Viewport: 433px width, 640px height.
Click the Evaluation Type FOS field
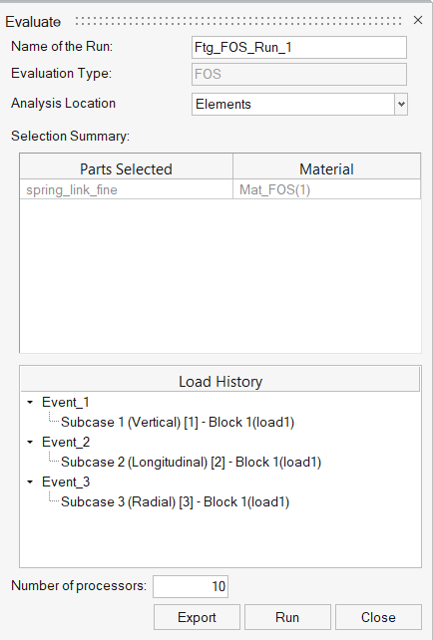coord(299,75)
